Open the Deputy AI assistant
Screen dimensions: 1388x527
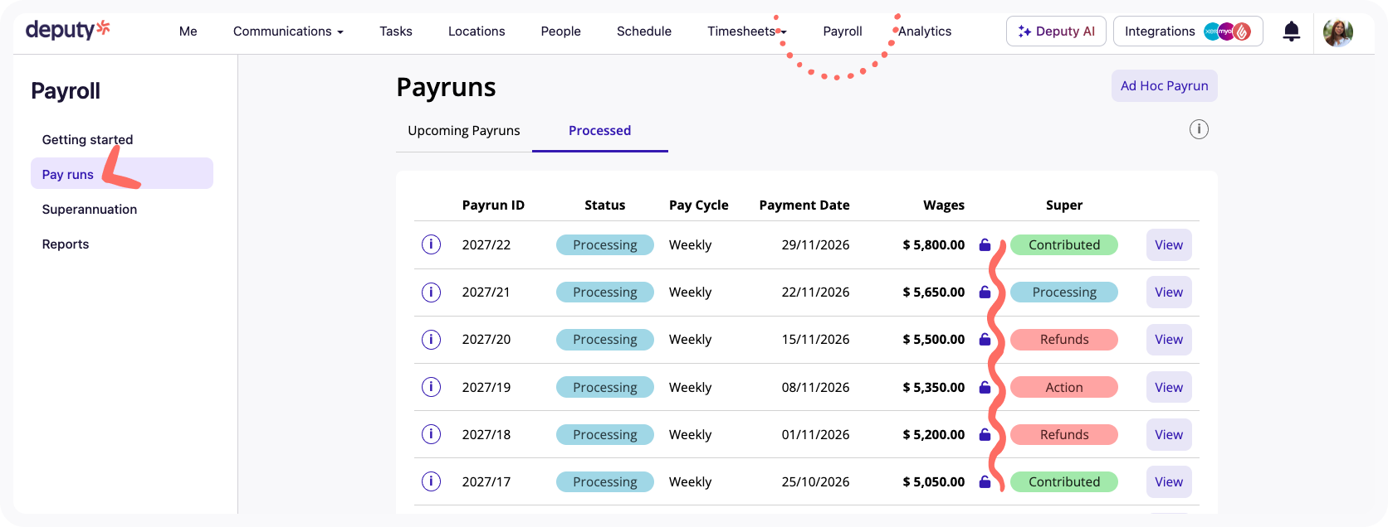tap(1056, 31)
